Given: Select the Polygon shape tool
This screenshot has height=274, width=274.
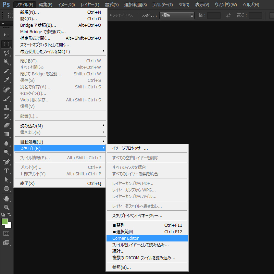Looking at the screenshot, I should (x=7, y=189).
